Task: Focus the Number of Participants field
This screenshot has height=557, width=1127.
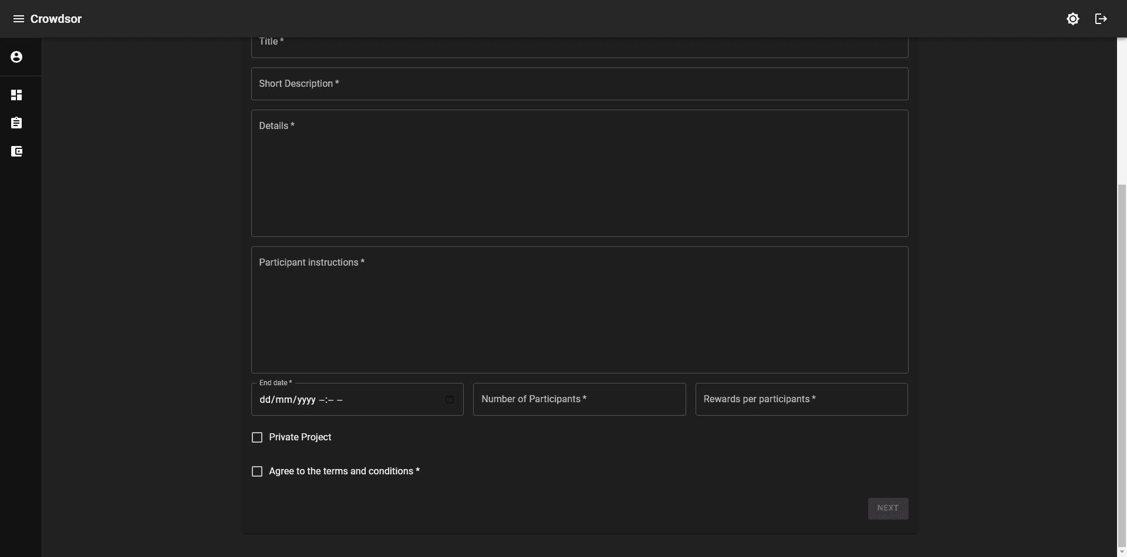Action: (579, 399)
